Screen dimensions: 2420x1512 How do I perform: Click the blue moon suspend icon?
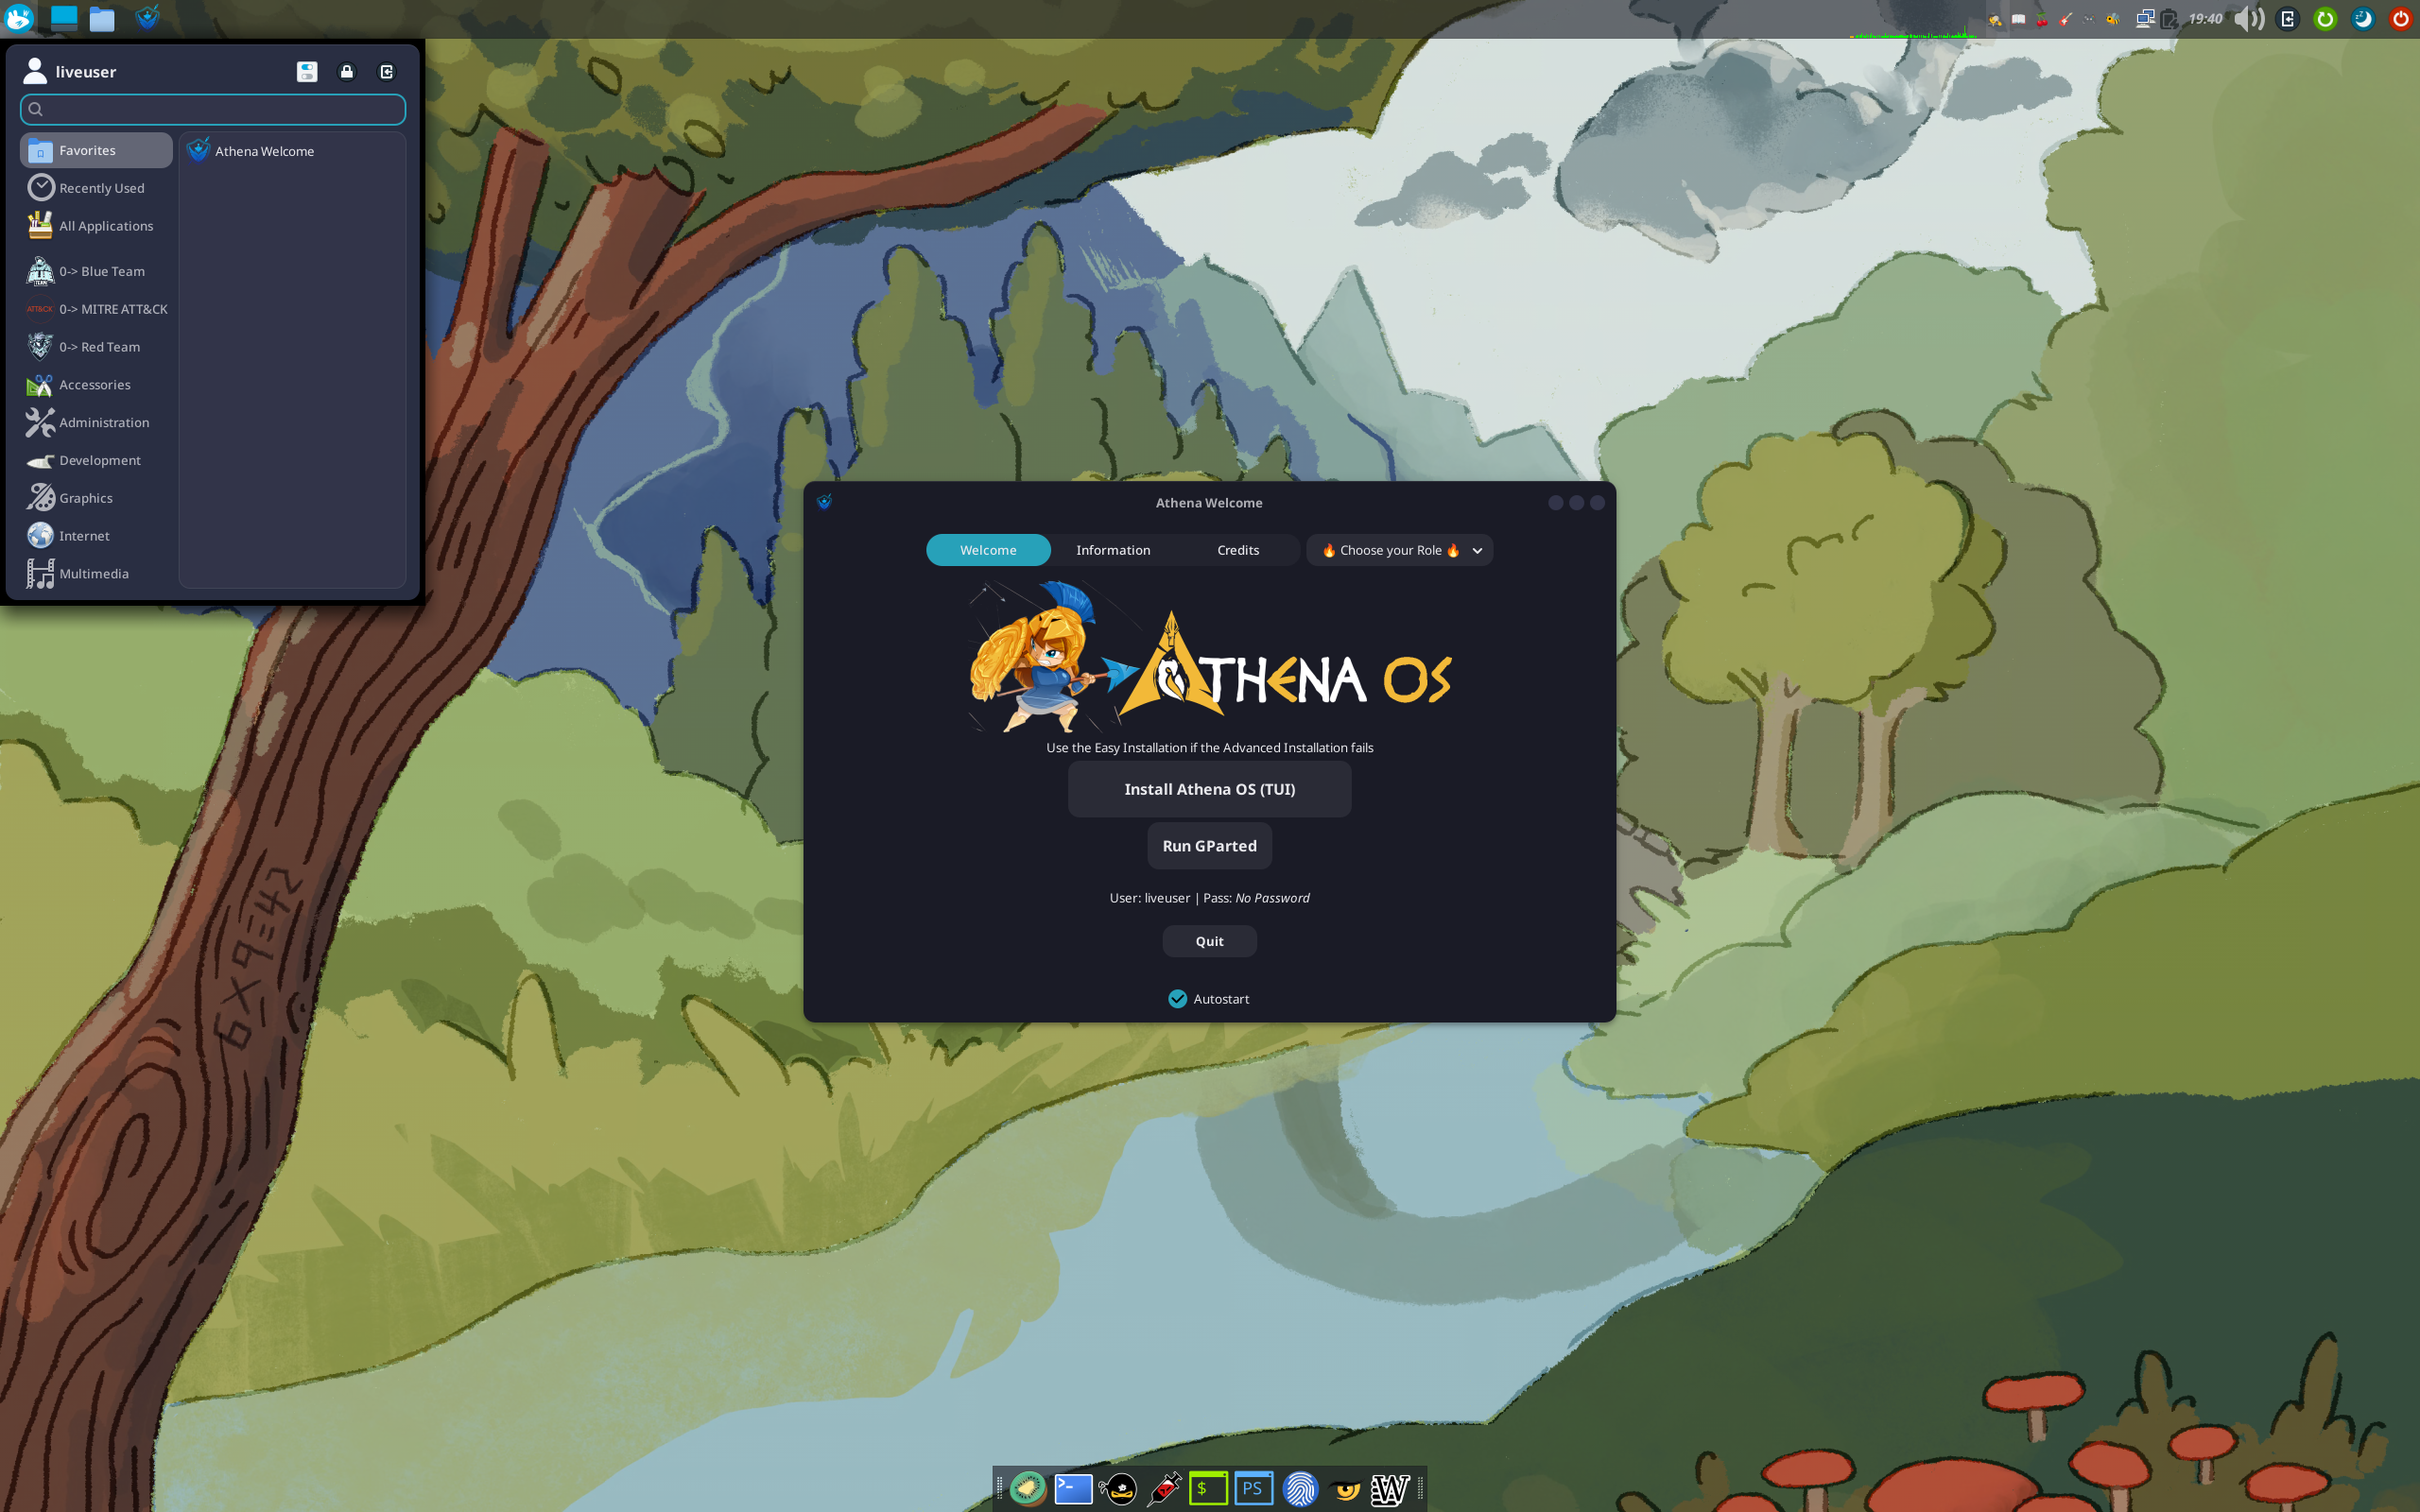point(2363,19)
